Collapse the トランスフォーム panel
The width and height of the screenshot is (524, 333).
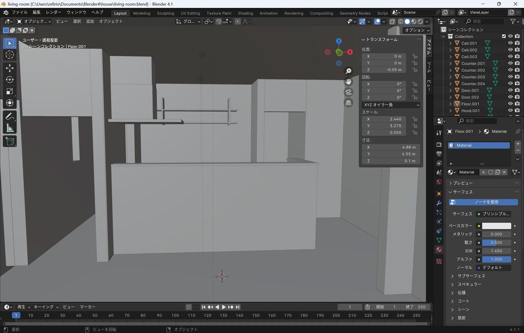click(x=379, y=39)
